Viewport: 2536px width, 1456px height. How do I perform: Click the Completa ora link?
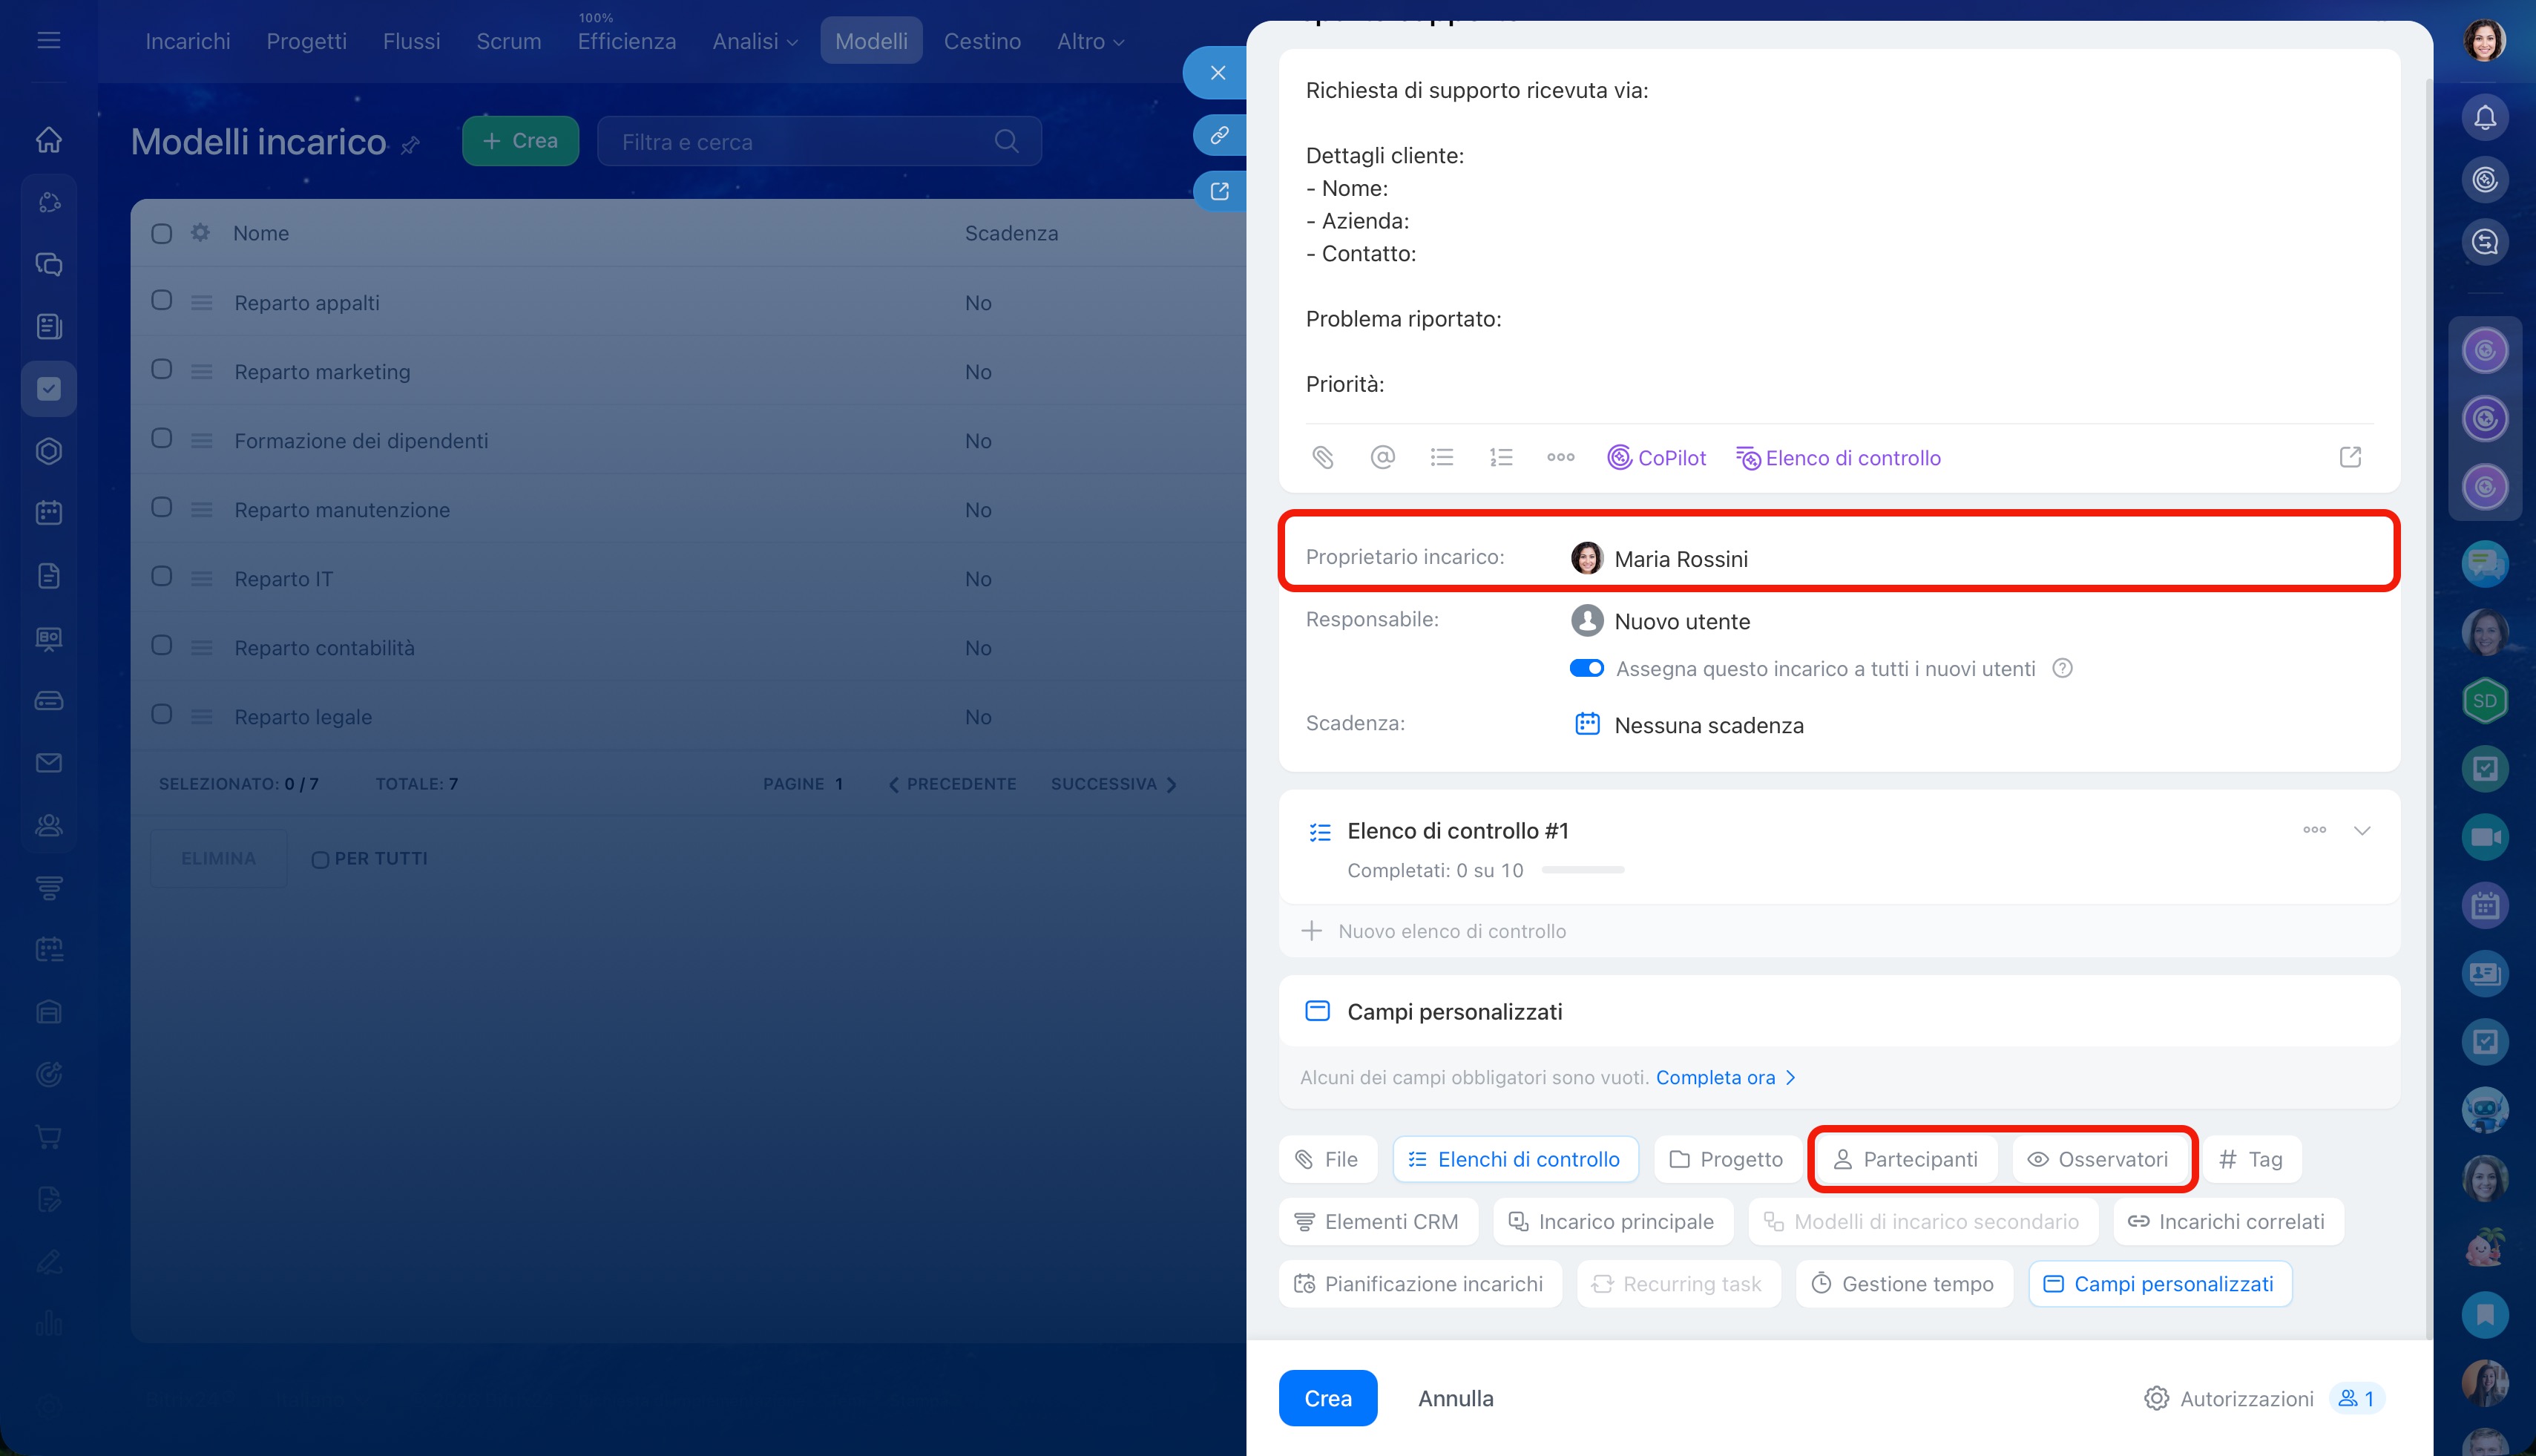coord(1715,1077)
